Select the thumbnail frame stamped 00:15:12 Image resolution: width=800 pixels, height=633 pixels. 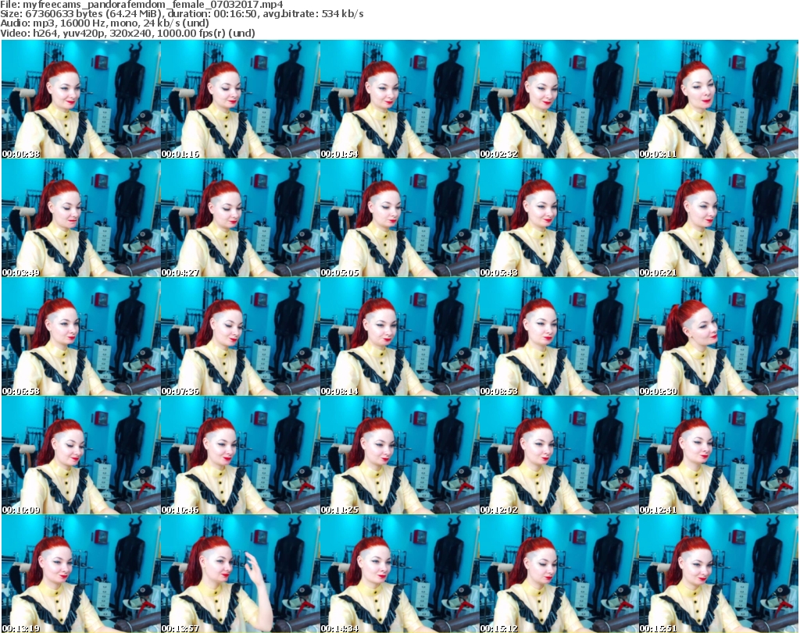(559, 574)
